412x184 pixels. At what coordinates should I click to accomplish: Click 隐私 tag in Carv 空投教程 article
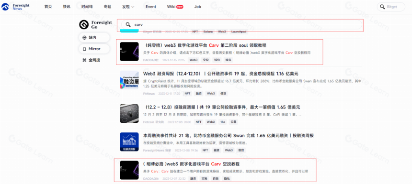(x=227, y=178)
